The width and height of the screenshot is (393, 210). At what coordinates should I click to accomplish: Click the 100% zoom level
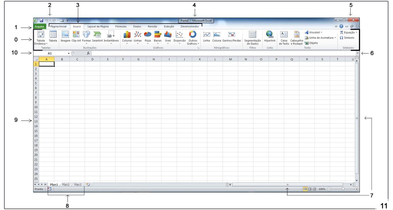[322, 189]
